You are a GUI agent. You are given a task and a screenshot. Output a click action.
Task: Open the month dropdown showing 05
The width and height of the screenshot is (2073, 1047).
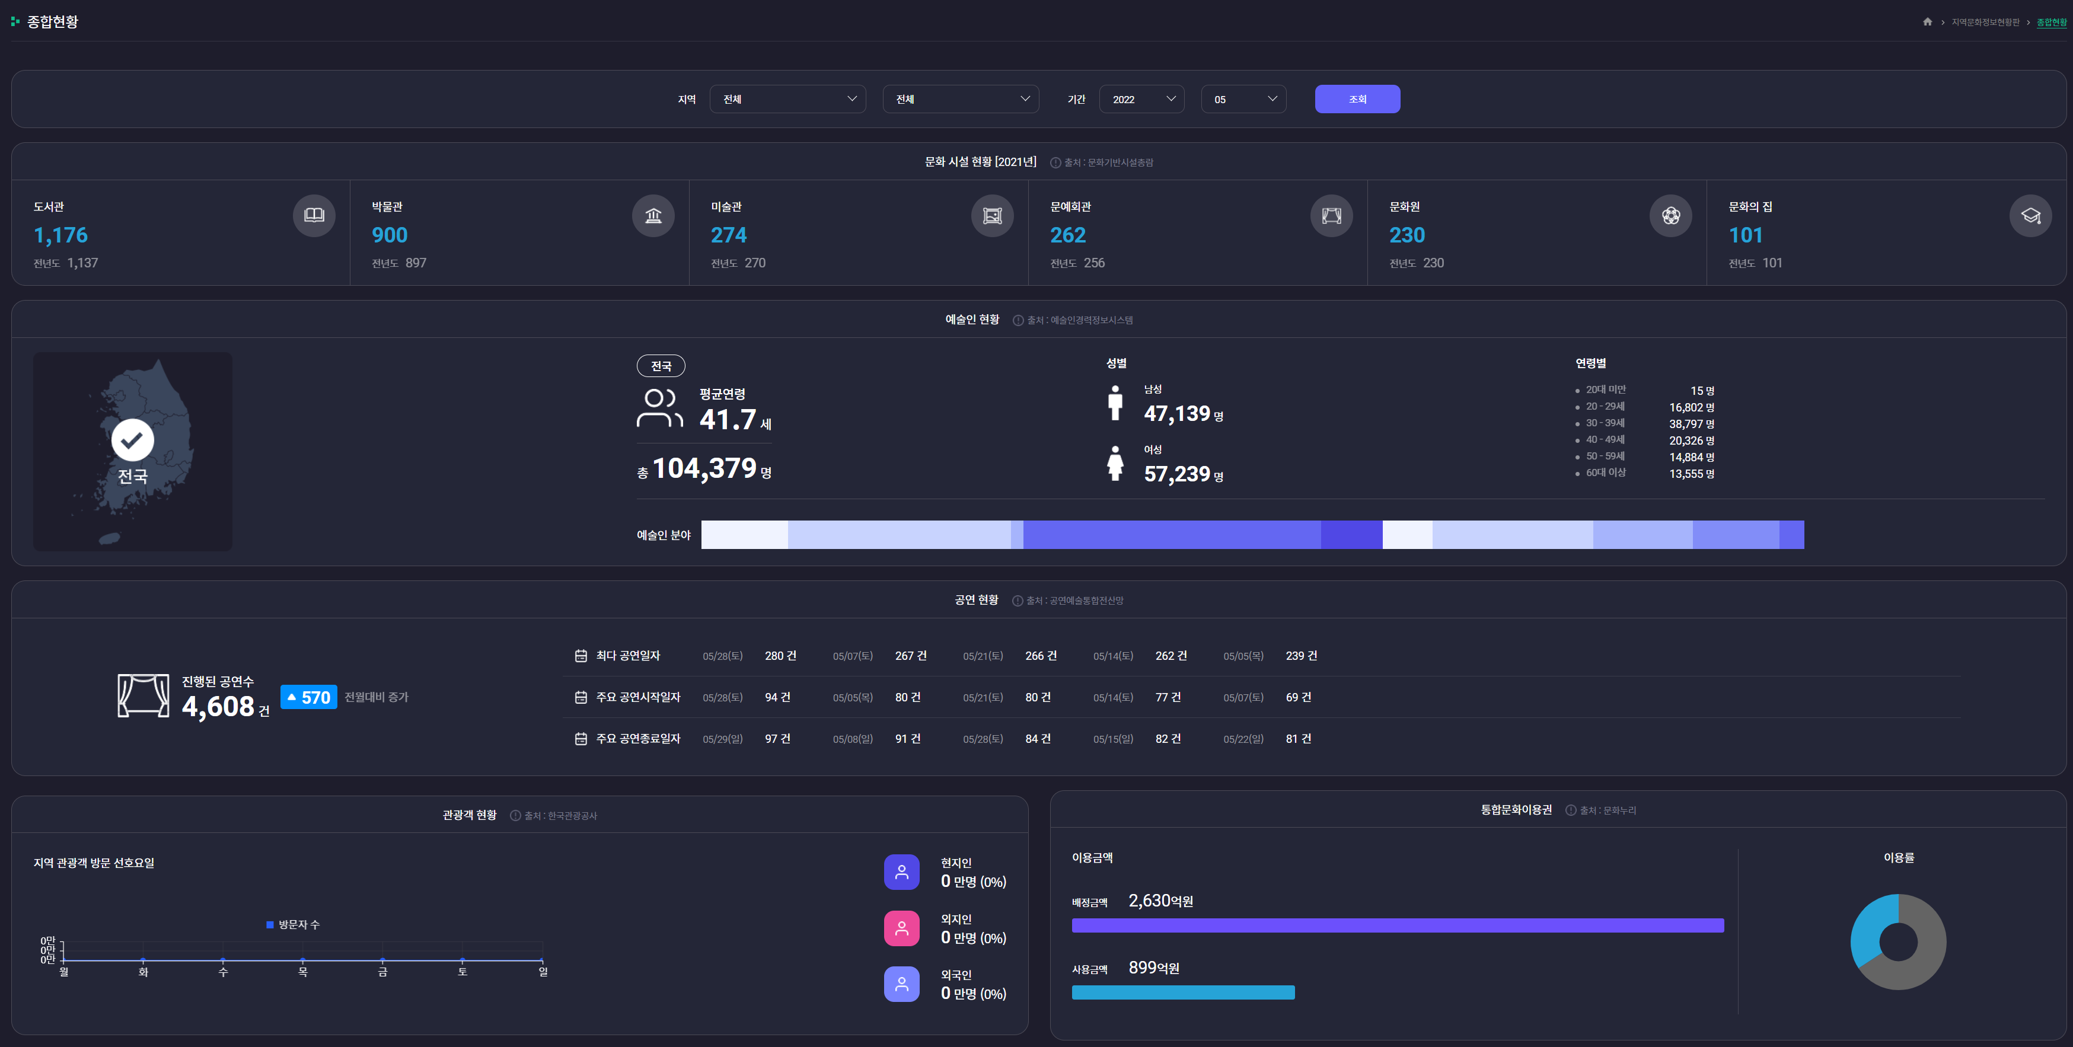1243,99
